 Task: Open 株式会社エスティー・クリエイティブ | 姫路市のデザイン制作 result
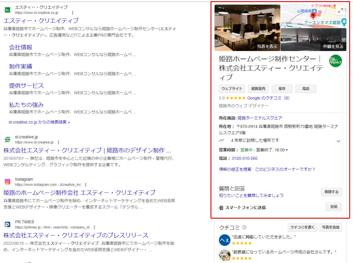point(87,150)
